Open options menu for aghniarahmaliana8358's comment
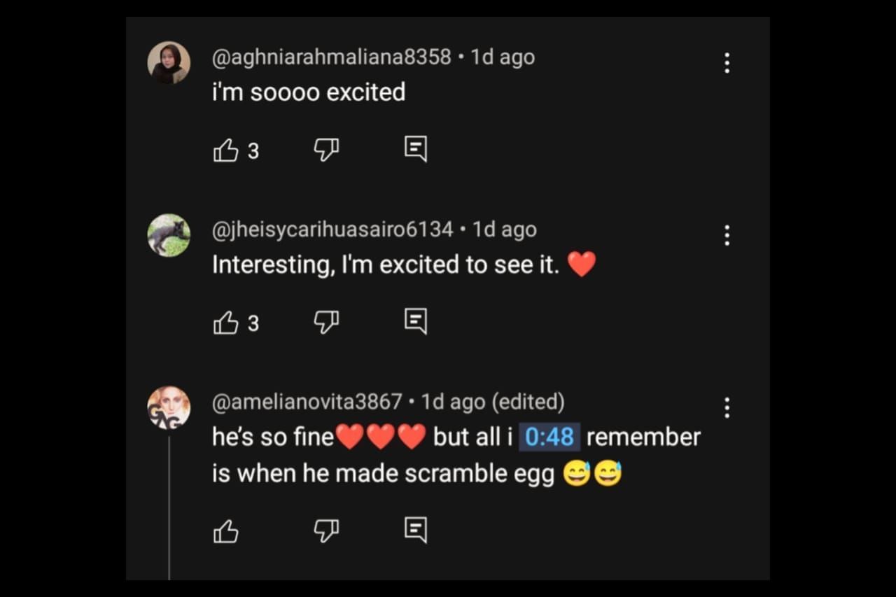Viewport: 896px width, 597px height. click(727, 63)
